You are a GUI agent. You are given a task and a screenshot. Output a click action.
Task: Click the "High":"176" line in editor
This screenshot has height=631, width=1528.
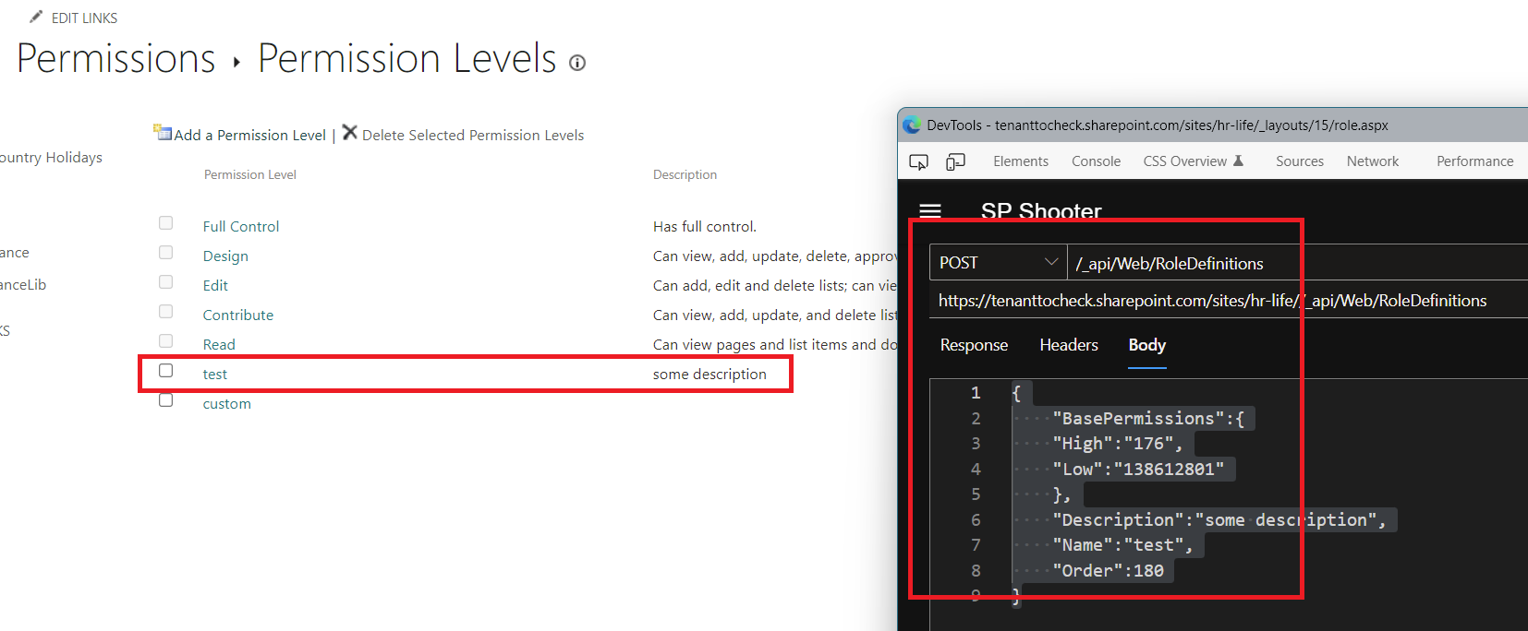[1117, 444]
